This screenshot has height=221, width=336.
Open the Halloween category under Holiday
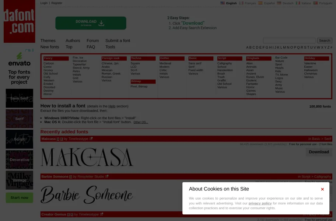(311, 70)
